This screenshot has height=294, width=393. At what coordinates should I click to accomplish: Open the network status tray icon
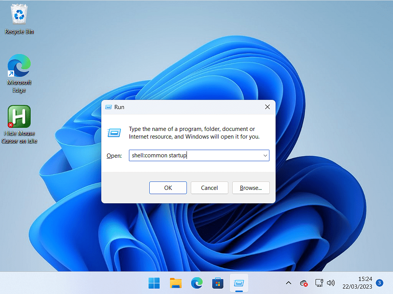click(x=319, y=283)
